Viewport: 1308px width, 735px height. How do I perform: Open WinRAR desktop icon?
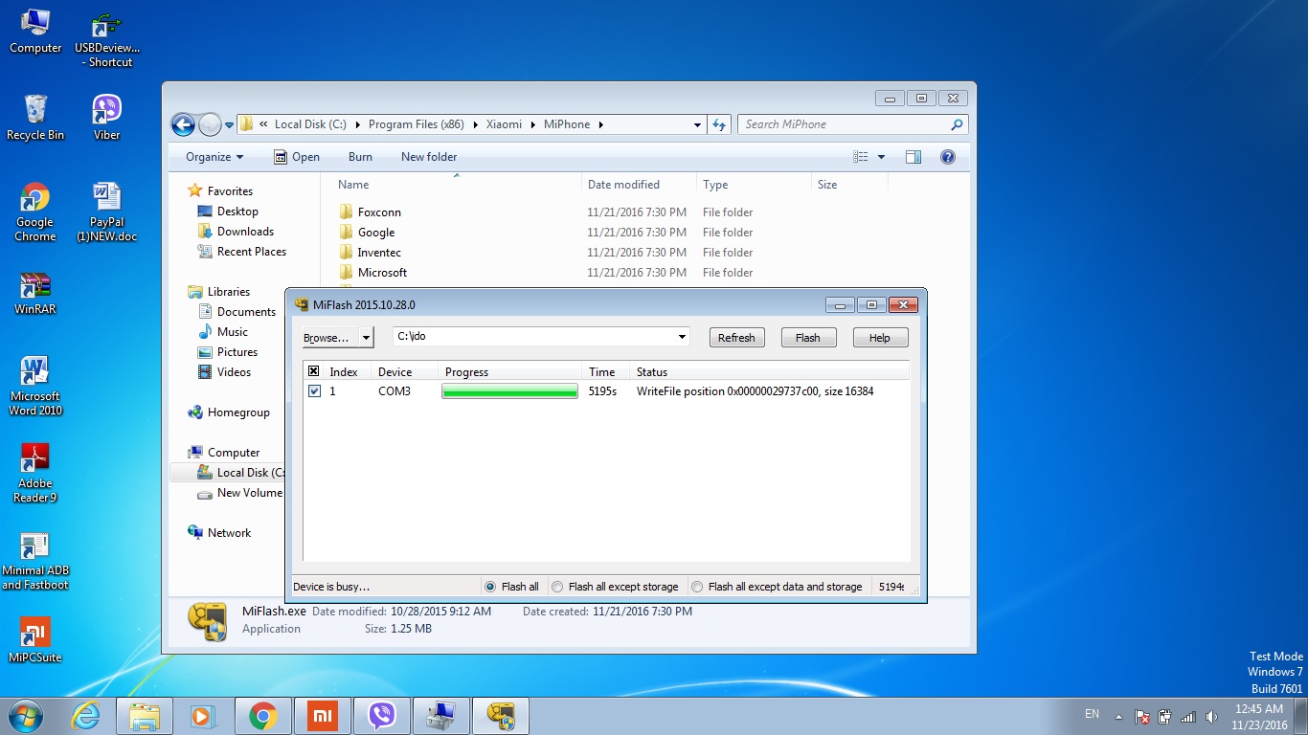tap(34, 294)
